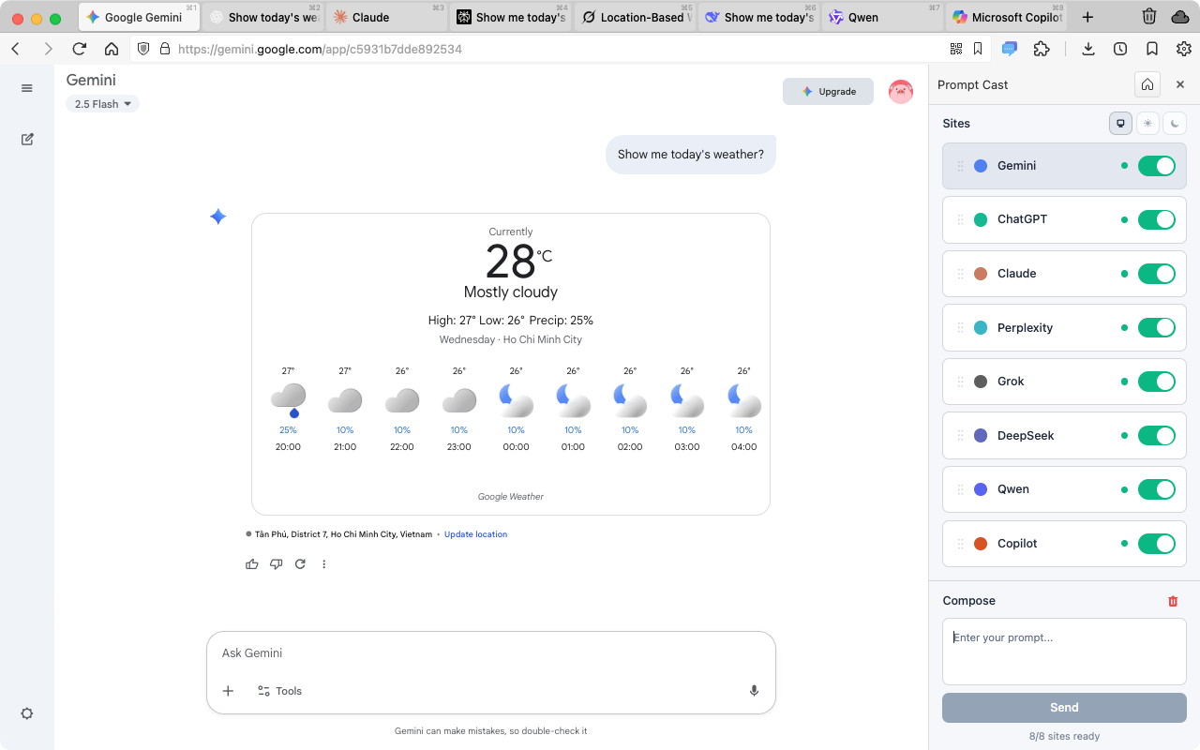
Task: Open the Tools menu in prompt box
Action: click(279, 691)
